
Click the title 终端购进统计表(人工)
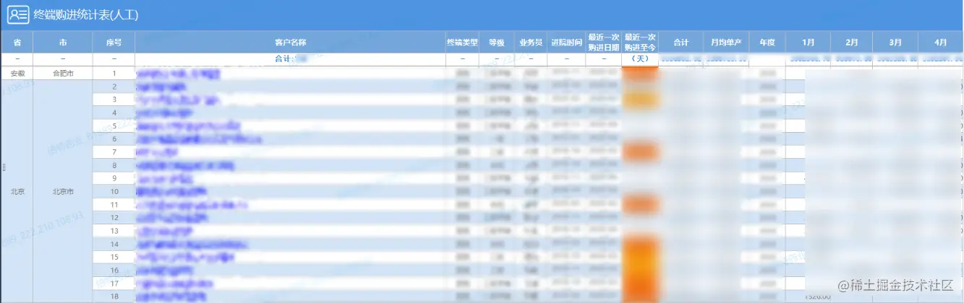point(86,14)
